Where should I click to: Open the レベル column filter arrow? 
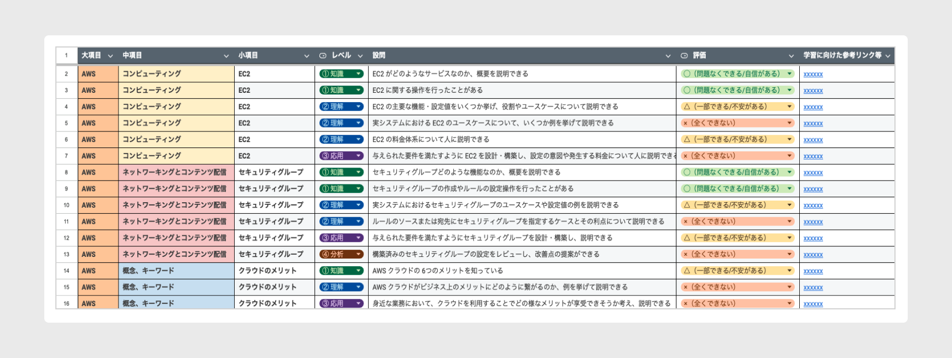[x=360, y=56]
